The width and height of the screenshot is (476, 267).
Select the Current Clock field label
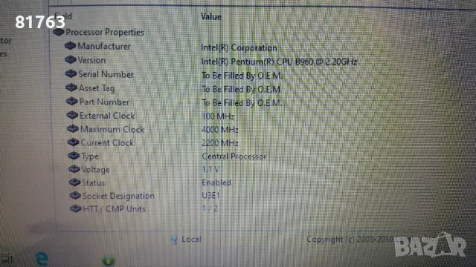pos(107,143)
